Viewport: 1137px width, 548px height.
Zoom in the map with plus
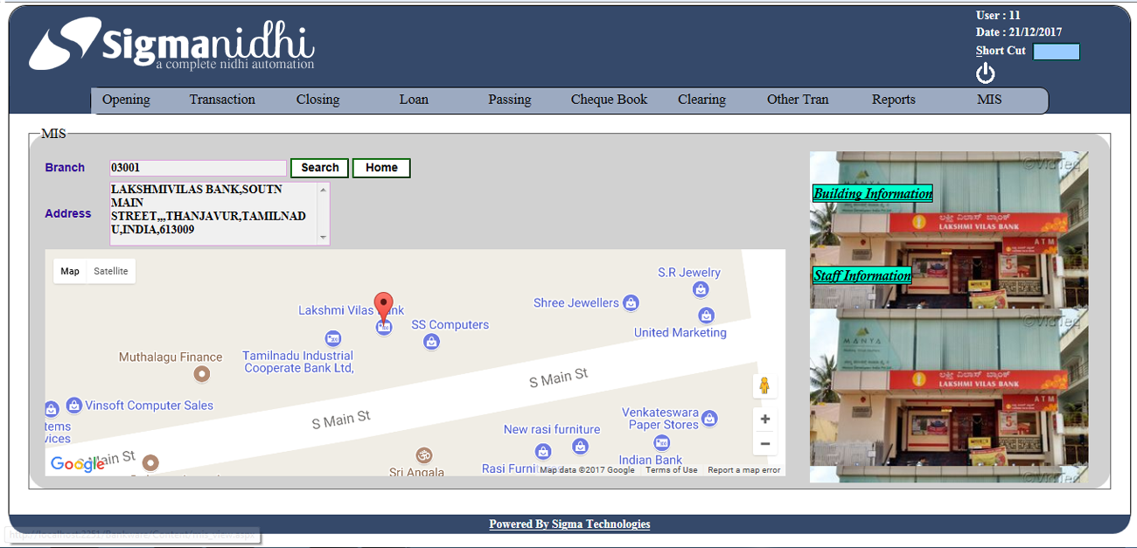[764, 420]
